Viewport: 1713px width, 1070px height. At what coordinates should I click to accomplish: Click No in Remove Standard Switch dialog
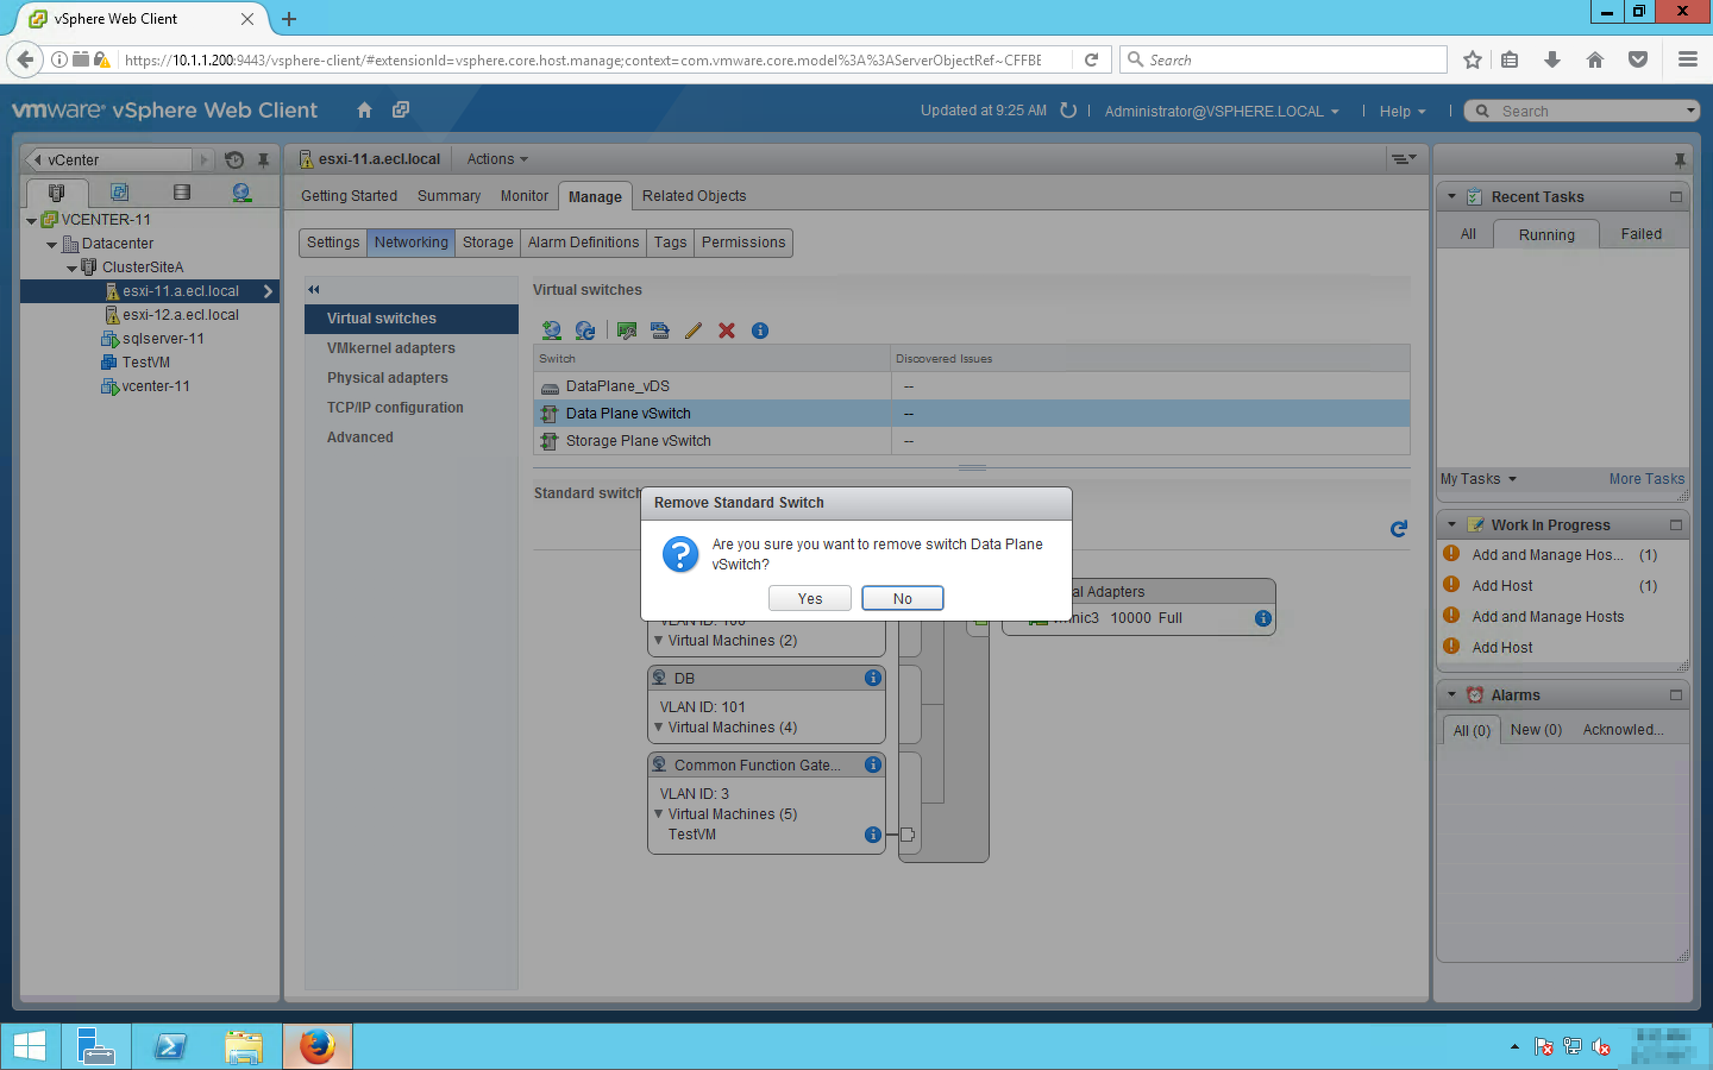coord(901,598)
